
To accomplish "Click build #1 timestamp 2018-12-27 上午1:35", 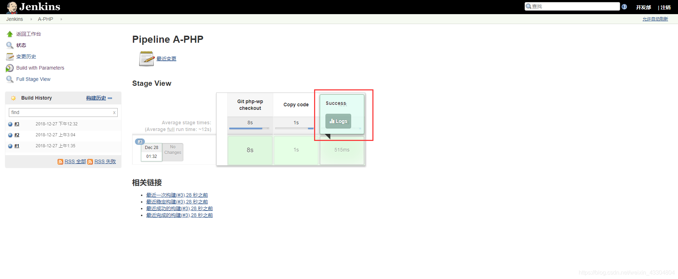I will [x=55, y=146].
